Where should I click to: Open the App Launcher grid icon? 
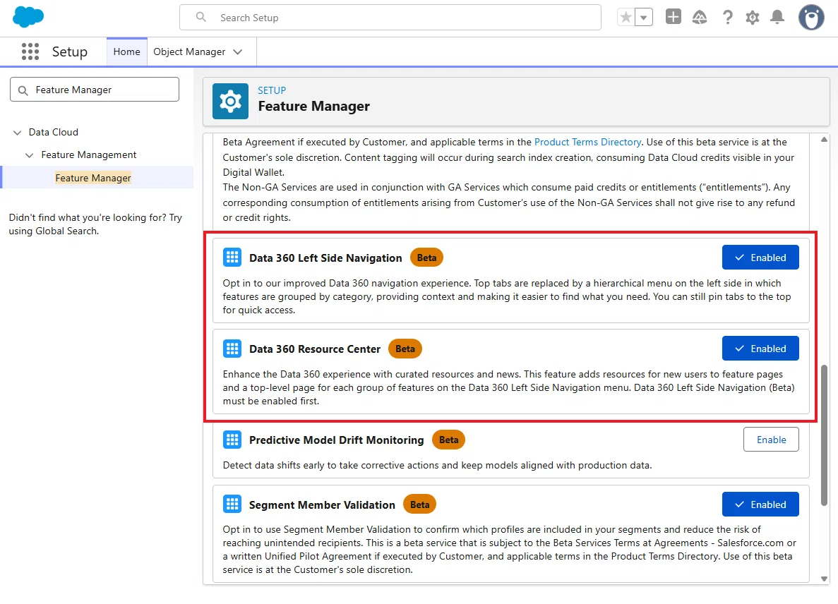(30, 52)
